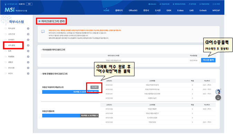Screen dimensions: 233x134
Task: Click the 부동산디벨로퍼 title
Action: tap(48, 111)
